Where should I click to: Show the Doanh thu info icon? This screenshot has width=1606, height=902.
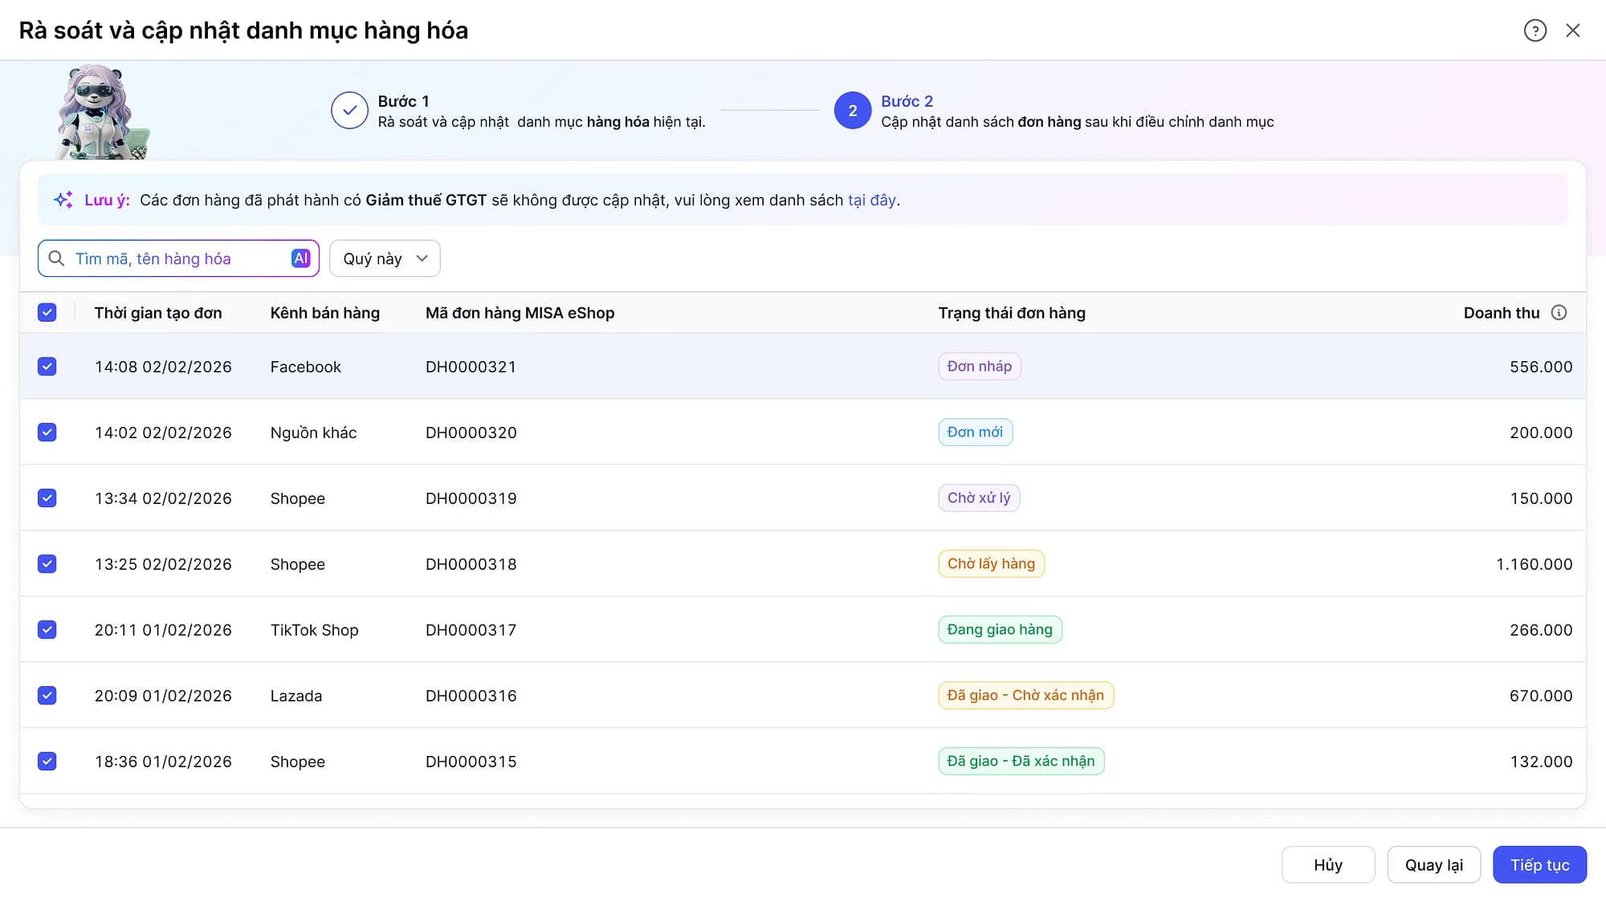click(1559, 313)
